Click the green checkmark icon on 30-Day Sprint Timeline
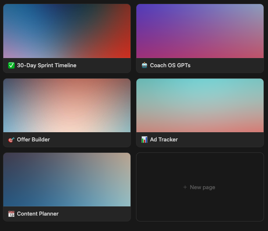This screenshot has height=231, width=268. [11, 65]
